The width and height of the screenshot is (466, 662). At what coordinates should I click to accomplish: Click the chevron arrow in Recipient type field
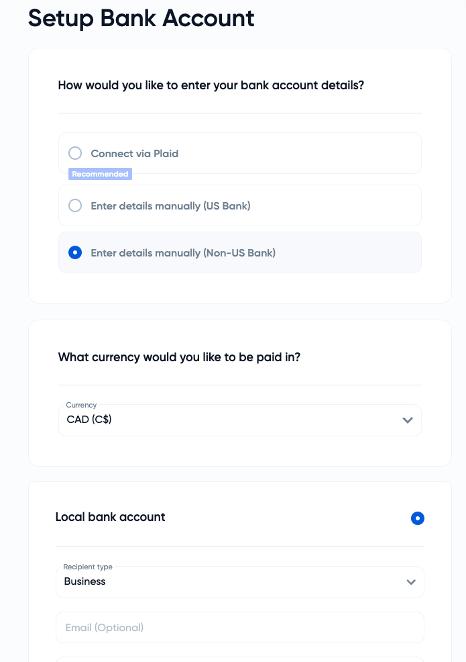point(411,582)
